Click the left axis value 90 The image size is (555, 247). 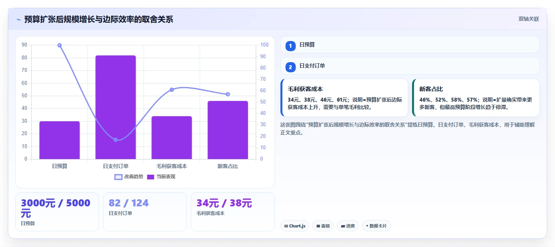(24, 45)
